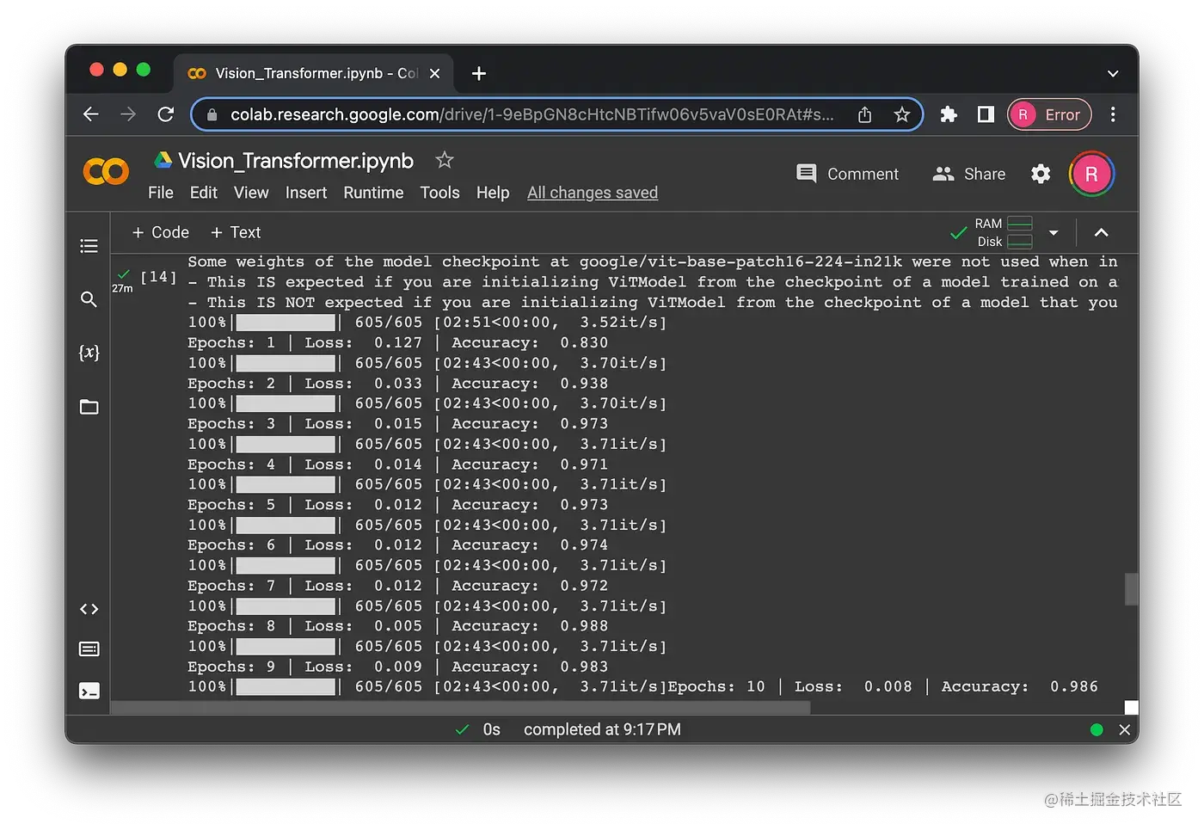Click the green connection status dot

(1096, 729)
